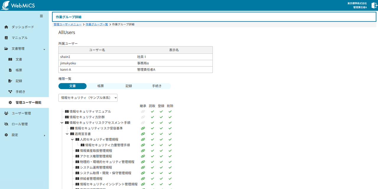This screenshot has height=189, width=378.
Task: Toggle inheritance link for 情報セキュリティリスク受容基準
Action: click(x=143, y=128)
